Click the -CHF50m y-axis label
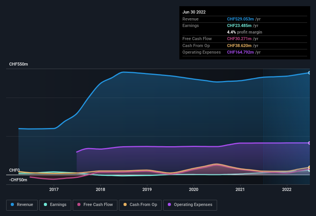Screen dimensions: 316x216 [x=18, y=180]
